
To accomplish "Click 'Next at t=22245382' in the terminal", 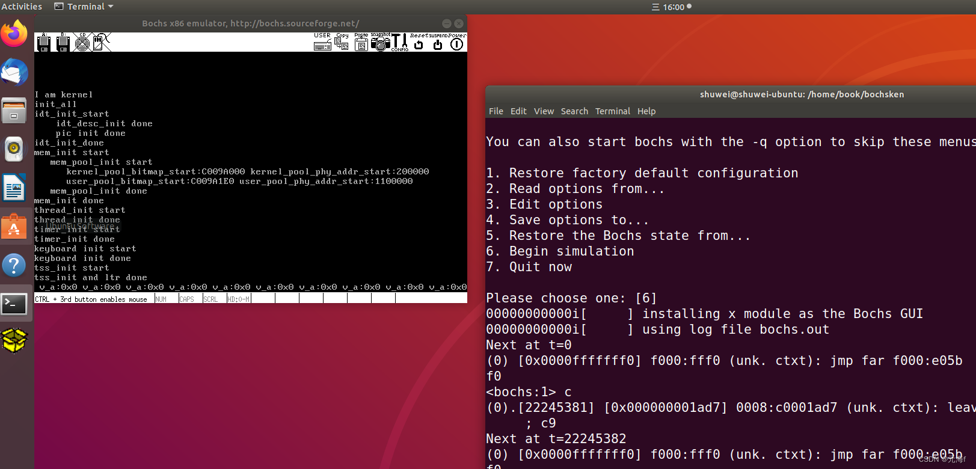I will point(556,439).
